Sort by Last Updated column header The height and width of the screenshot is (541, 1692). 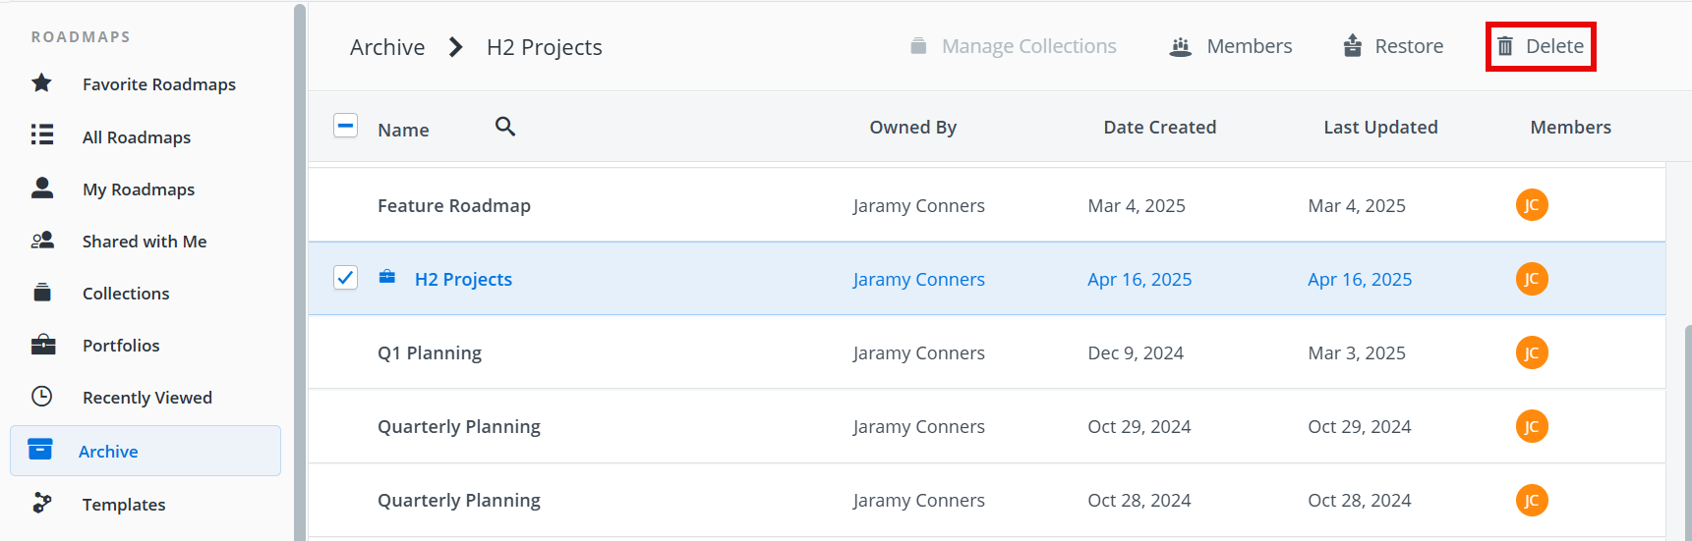point(1380,127)
